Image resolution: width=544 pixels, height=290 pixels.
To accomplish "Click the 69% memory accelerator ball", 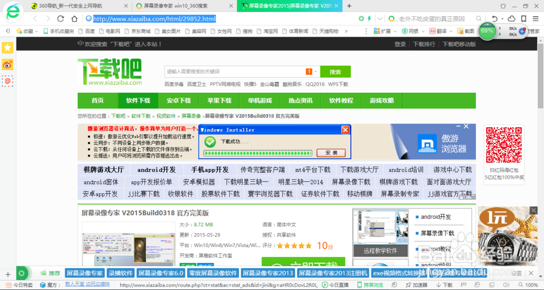I will click(x=487, y=31).
